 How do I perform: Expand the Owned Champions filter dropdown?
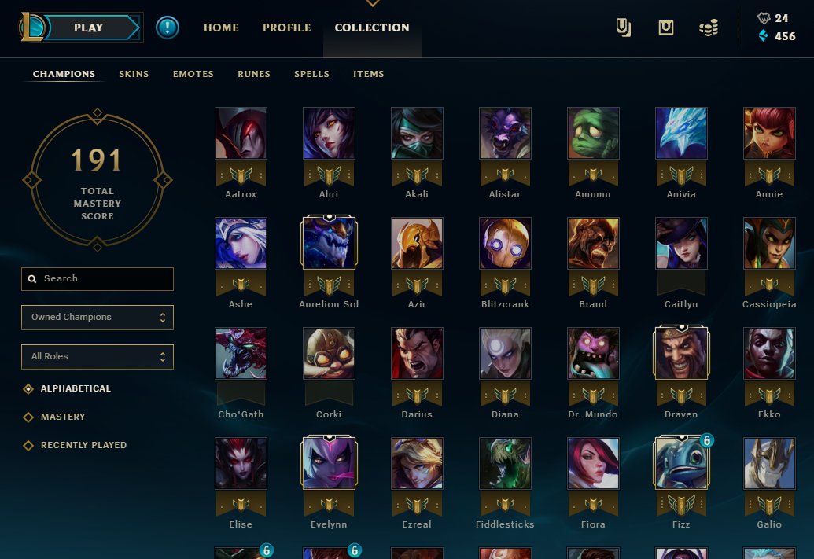pyautogui.click(x=98, y=317)
